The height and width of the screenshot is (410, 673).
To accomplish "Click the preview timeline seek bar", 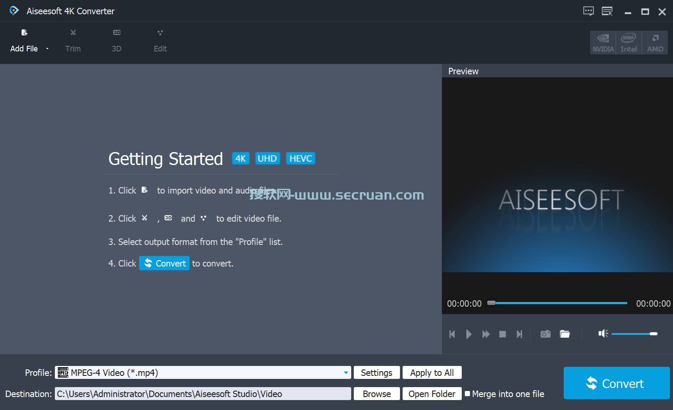I will tap(557, 303).
